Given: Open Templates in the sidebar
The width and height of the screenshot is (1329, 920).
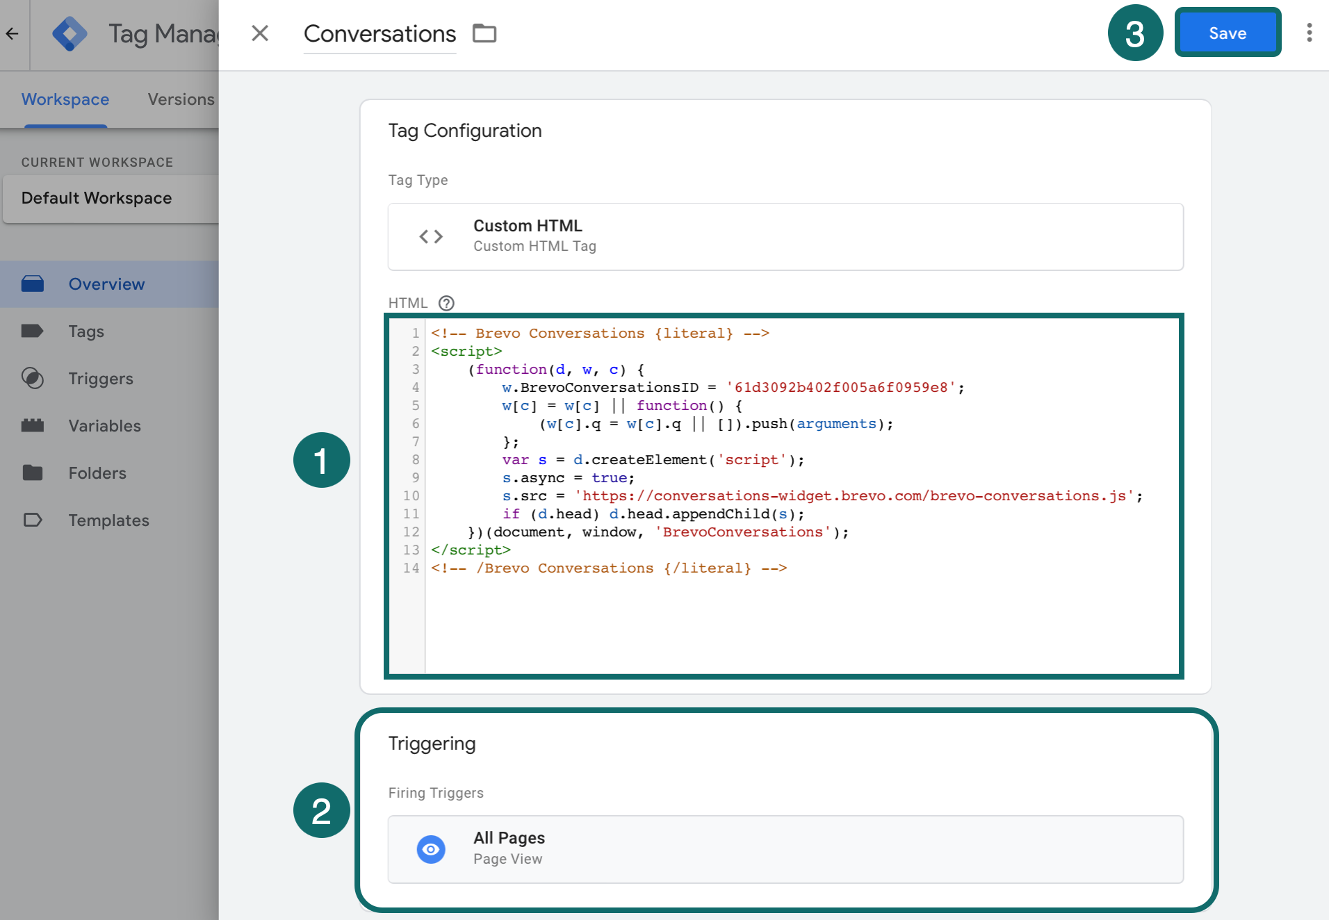Looking at the screenshot, I should [109, 520].
